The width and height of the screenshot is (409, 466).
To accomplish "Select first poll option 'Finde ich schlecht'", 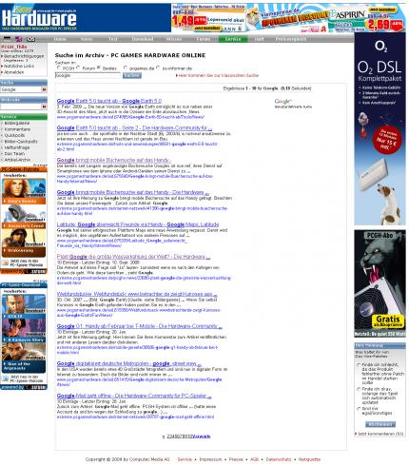I will point(359,365).
